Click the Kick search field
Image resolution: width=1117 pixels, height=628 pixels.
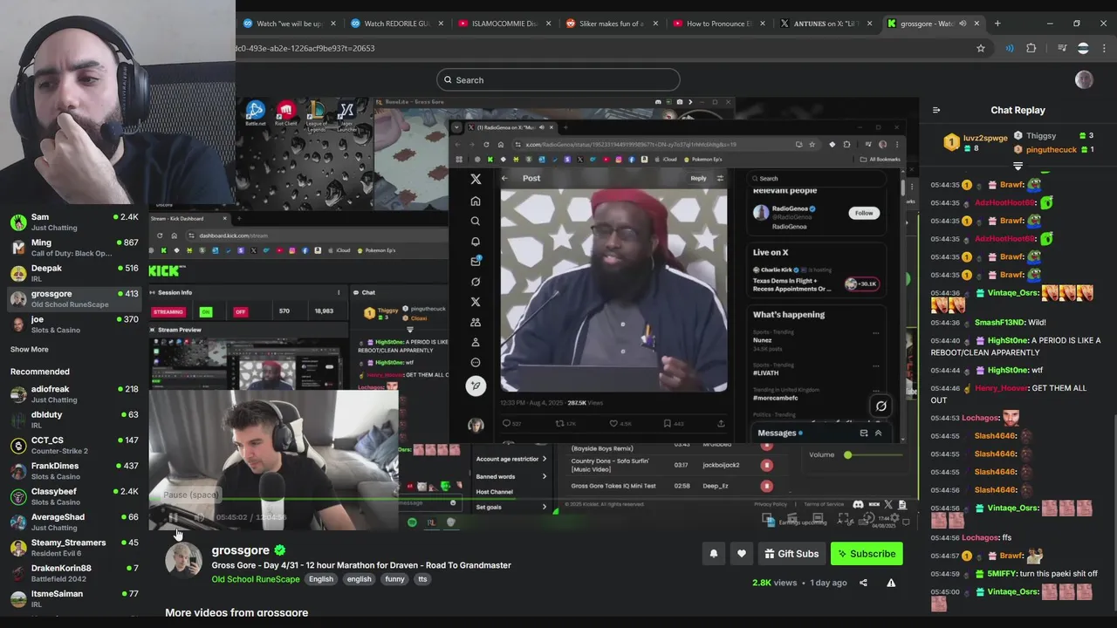pyautogui.click(x=558, y=80)
